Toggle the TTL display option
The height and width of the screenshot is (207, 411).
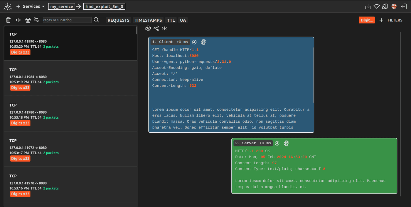171,20
